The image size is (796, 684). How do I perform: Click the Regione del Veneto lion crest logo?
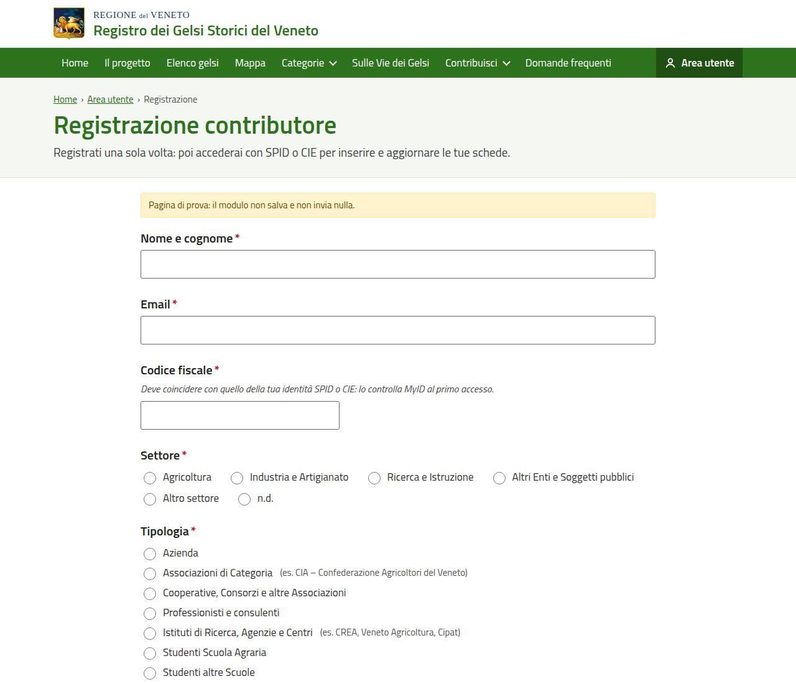(x=69, y=24)
